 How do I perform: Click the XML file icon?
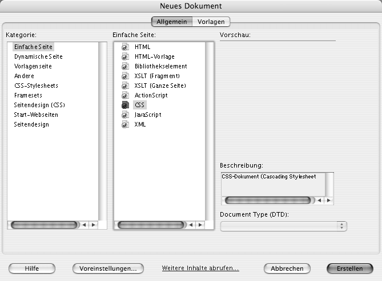[x=125, y=125]
